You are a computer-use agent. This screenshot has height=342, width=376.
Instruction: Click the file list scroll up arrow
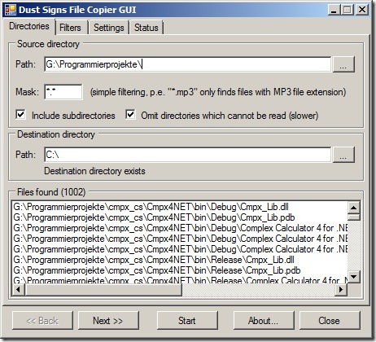pyautogui.click(x=354, y=208)
